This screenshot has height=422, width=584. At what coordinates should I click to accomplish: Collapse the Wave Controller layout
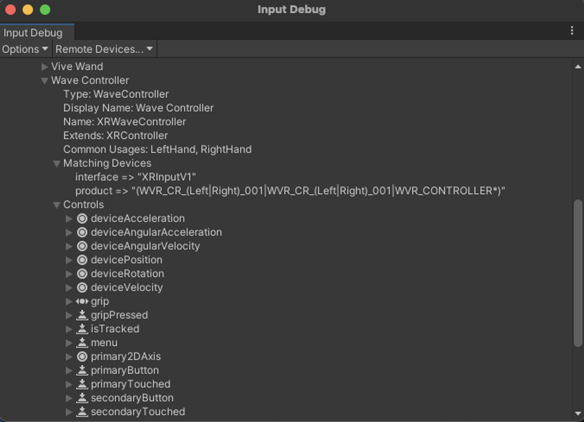45,81
